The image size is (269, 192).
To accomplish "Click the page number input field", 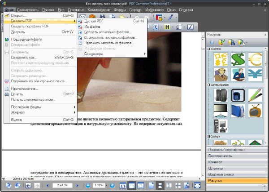I will pos(62,185).
